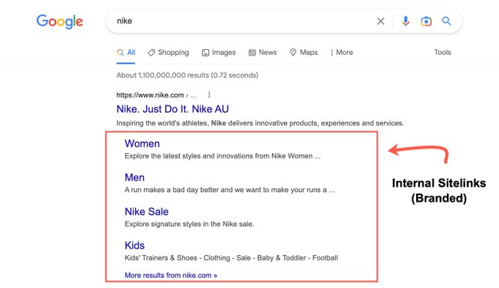
Task: Switch to the Images tab
Action: coord(219,53)
